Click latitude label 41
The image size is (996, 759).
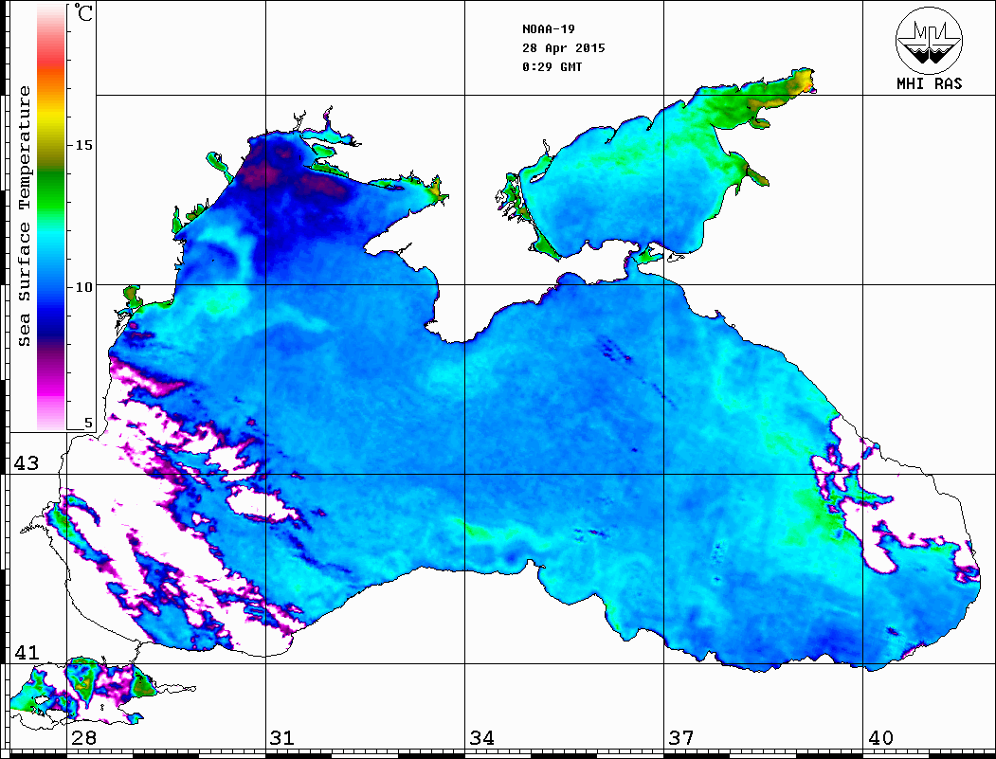pos(27,652)
